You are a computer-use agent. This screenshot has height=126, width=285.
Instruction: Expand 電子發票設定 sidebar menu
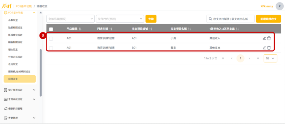[19, 90]
